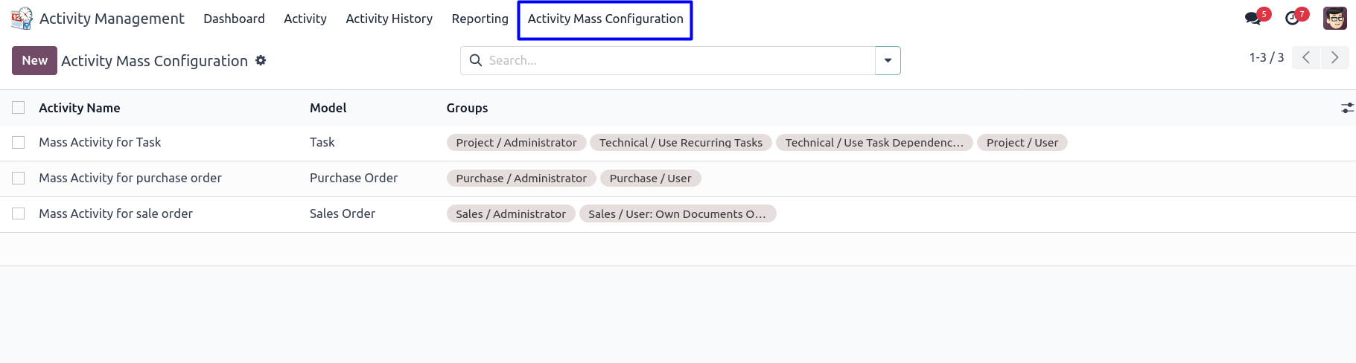Open the user avatar menu
This screenshot has height=363, width=1356.
[1334, 19]
